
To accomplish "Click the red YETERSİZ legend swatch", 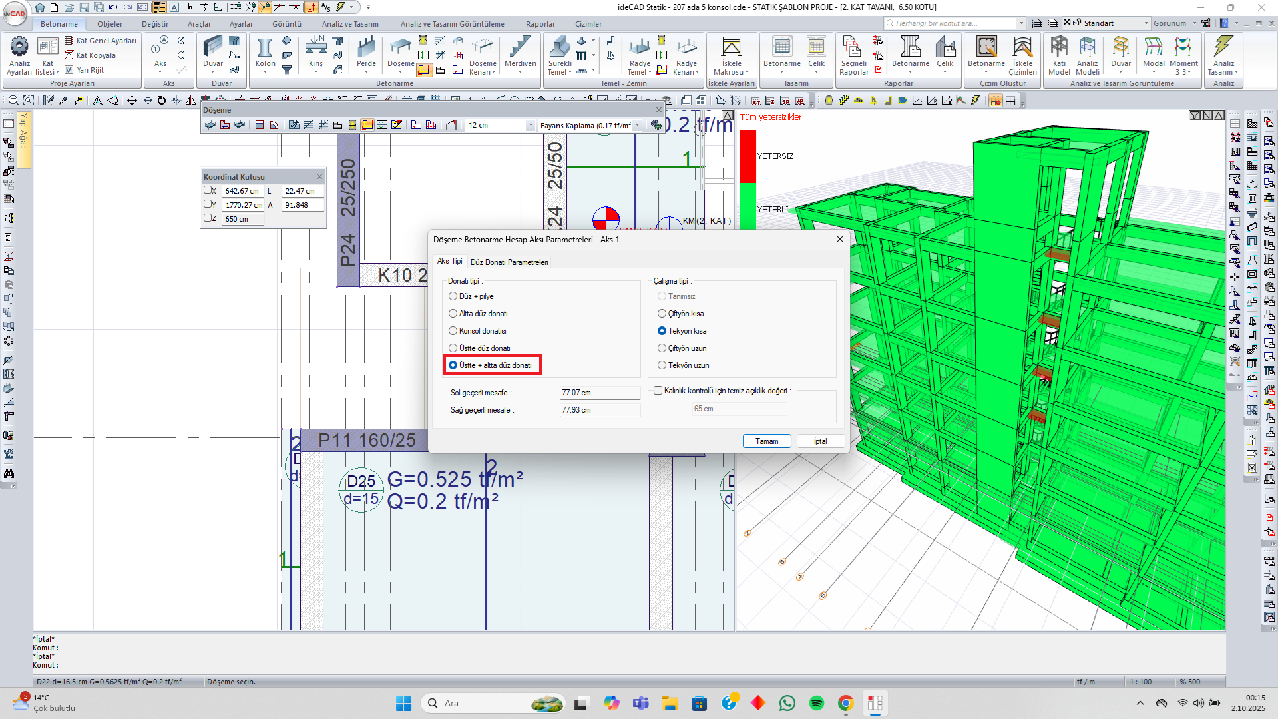I will (x=747, y=156).
